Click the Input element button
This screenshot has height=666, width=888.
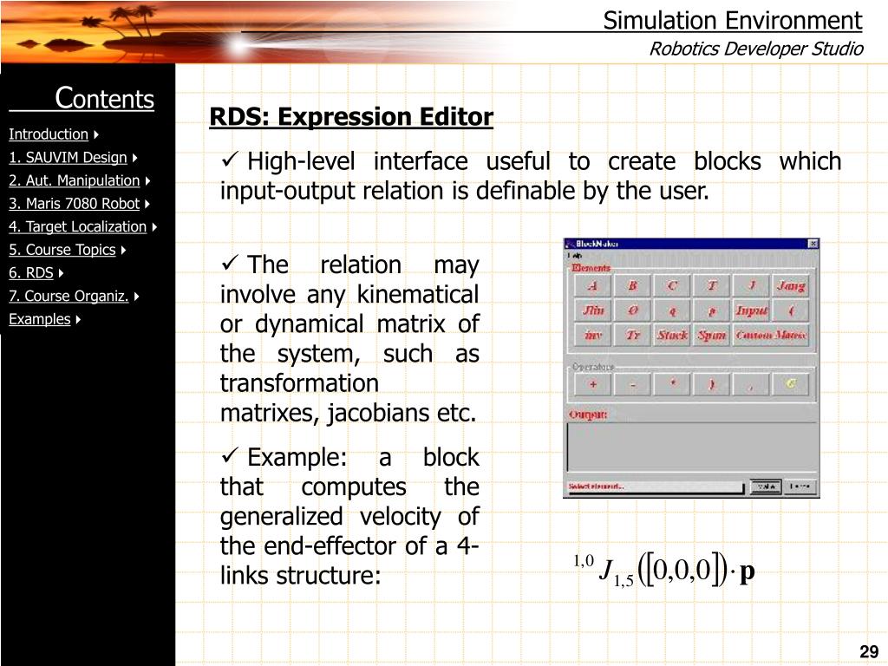point(752,310)
